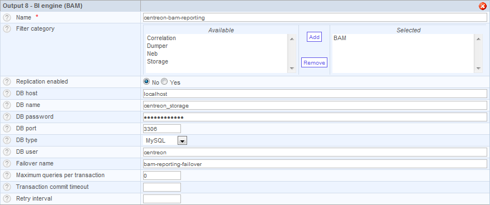This screenshot has height=205, width=490.
Task: Click the DB user field centreon
Action: coord(315,152)
